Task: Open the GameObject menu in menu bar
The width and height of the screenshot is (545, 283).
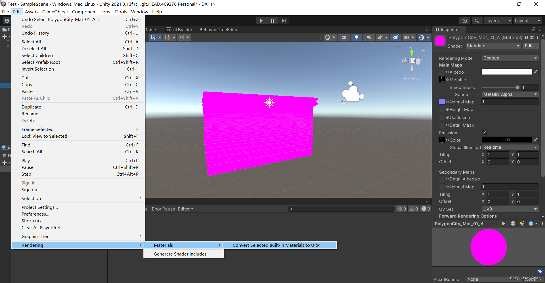Action: pyautogui.click(x=55, y=12)
